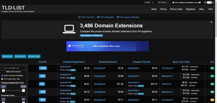Sort by Best 3 Year Value header
217x103 pixels.
tap(181, 62)
